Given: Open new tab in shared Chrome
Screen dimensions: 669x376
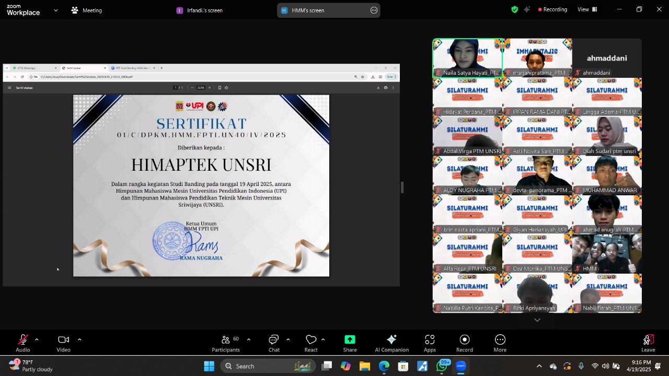Looking at the screenshot, I should point(162,68).
